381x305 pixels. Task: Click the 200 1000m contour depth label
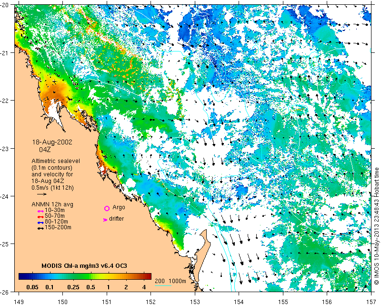pos(170,281)
